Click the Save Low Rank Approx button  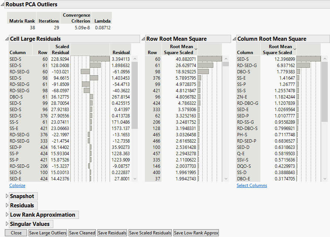196,233
